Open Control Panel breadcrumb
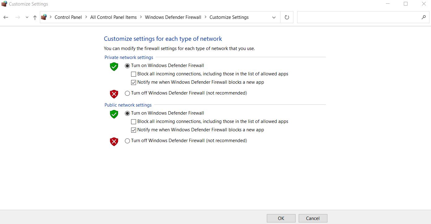431x224 pixels. click(x=68, y=17)
